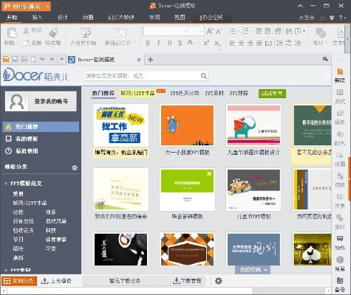Click the save floppy disk icon
This screenshot has height=295, width=351.
(15, 59)
